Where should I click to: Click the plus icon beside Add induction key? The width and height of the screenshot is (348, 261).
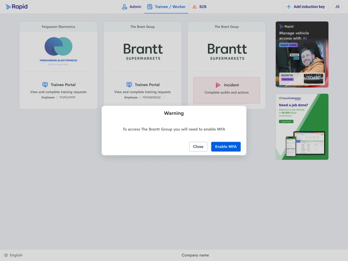click(289, 7)
